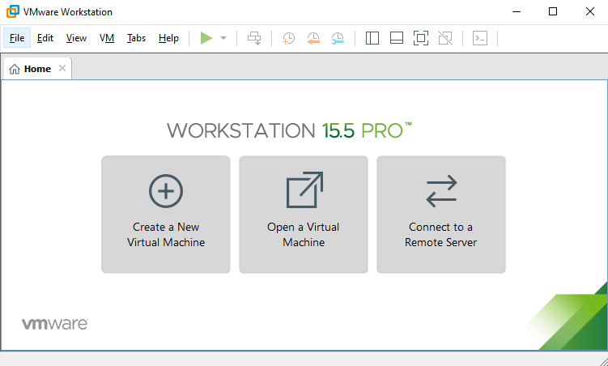Open the View menu
608x366 pixels.
tap(76, 38)
